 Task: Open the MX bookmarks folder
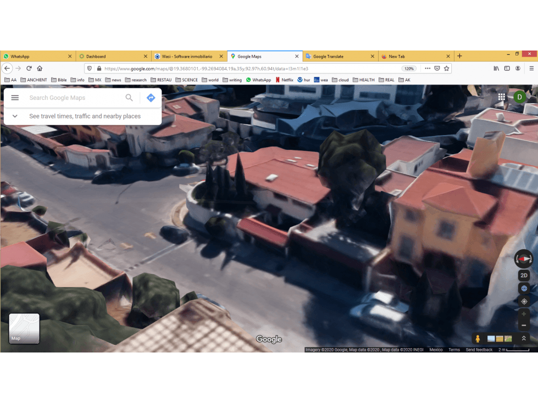point(95,80)
